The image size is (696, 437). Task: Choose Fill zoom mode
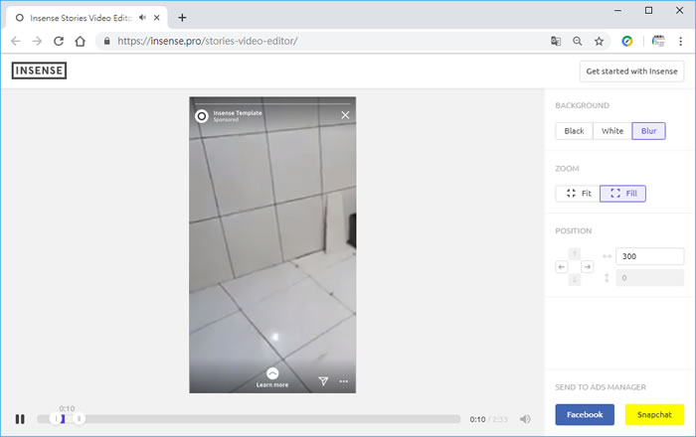[x=622, y=194]
